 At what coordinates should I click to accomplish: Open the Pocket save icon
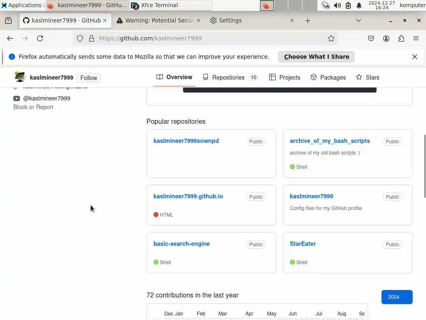(371, 38)
